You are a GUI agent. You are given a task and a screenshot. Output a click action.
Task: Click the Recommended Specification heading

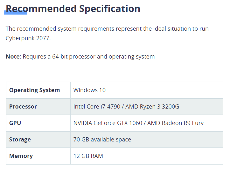click(x=73, y=9)
